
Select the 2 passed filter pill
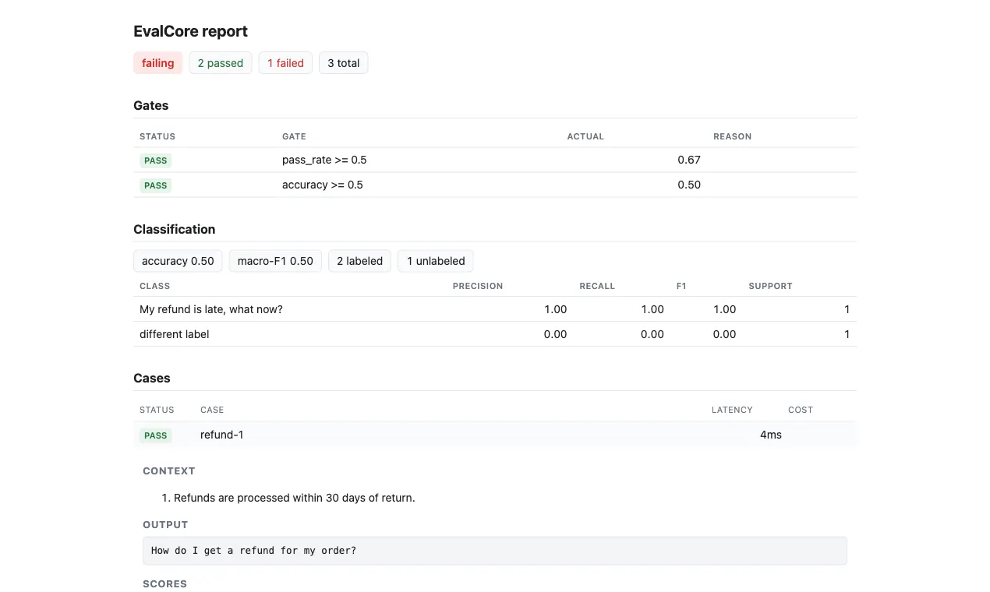221,63
